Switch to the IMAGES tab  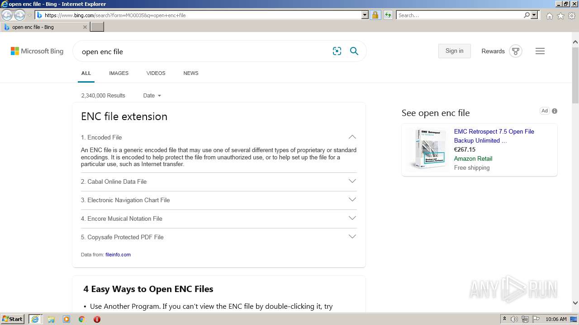tap(119, 73)
